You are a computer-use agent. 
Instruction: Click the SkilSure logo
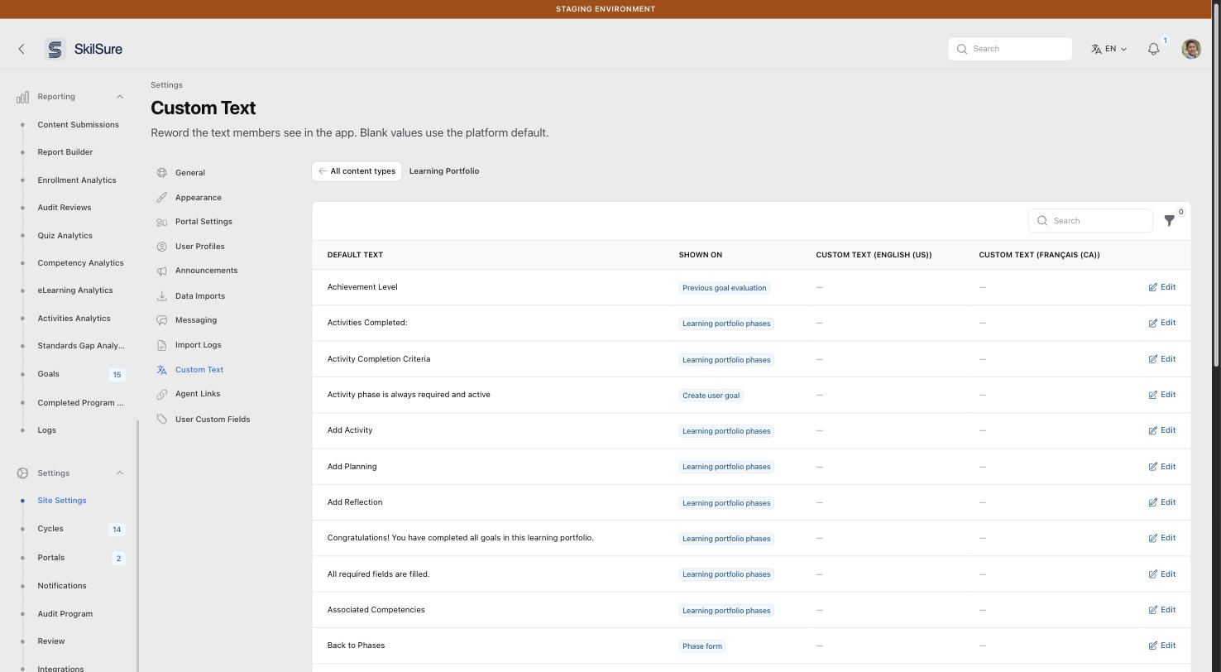point(84,49)
